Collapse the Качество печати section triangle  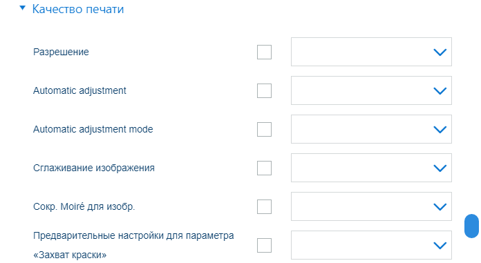pos(22,8)
